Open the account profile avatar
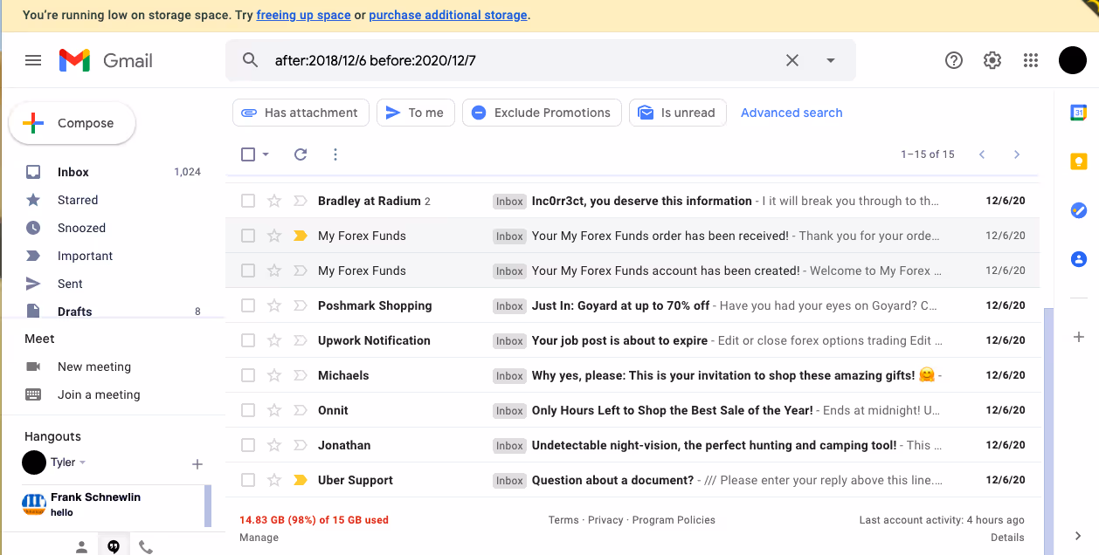This screenshot has height=555, width=1099. tap(1073, 60)
